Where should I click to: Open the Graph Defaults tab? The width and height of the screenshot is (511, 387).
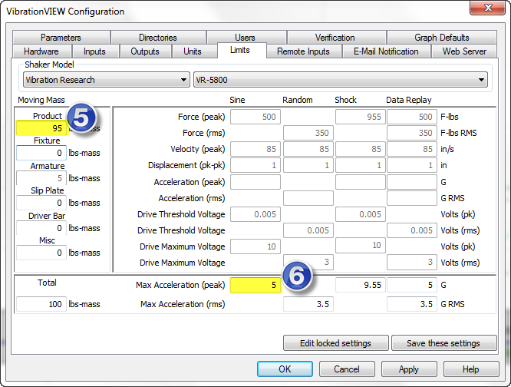click(441, 37)
